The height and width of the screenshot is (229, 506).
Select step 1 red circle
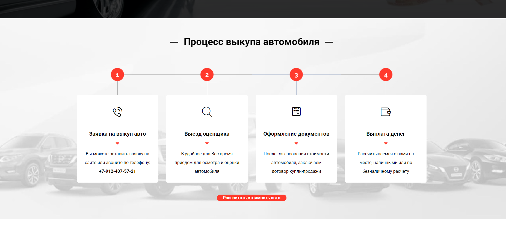tap(117, 75)
